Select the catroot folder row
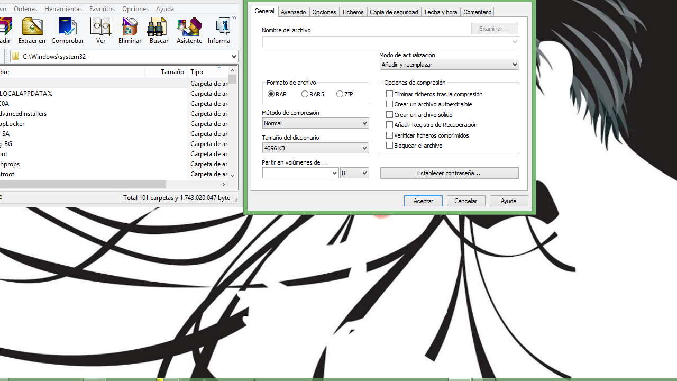677x381 pixels. (x=114, y=174)
